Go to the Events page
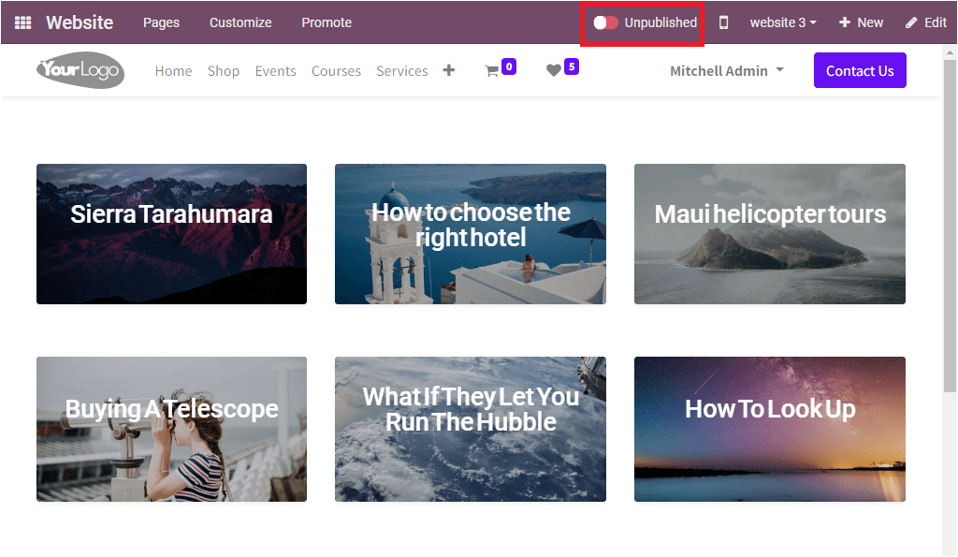958x557 pixels. click(x=275, y=70)
